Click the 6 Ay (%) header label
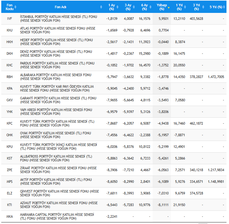Screen dimensions: 229x224 point(144,7)
